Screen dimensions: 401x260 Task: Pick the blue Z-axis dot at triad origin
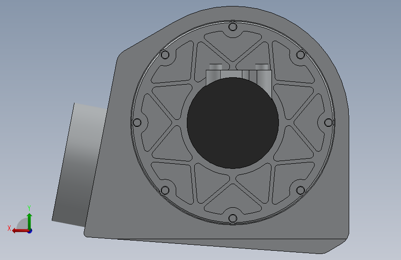pyautogui.click(x=30, y=231)
